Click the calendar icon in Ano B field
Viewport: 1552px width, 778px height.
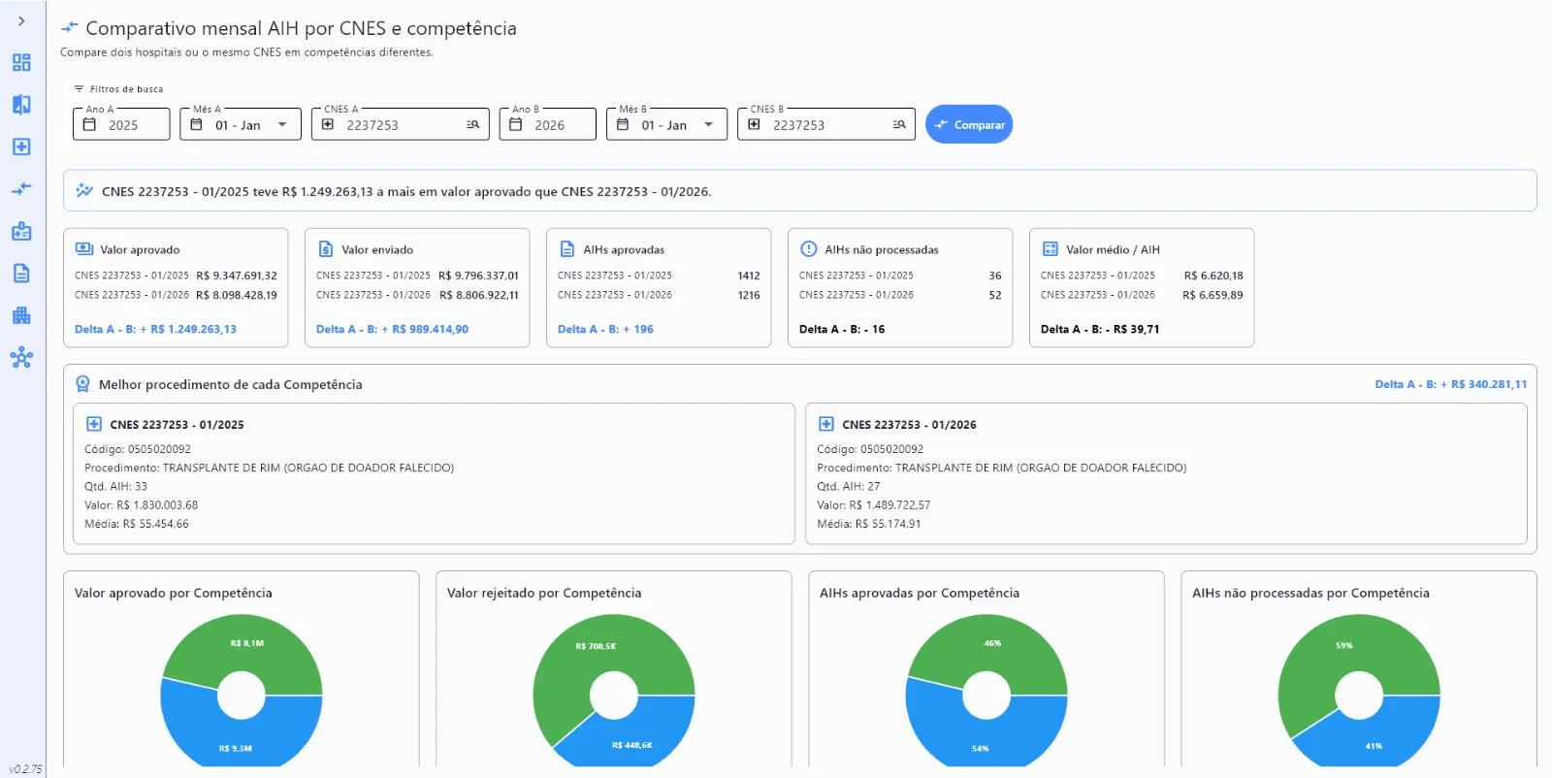pyautogui.click(x=516, y=125)
